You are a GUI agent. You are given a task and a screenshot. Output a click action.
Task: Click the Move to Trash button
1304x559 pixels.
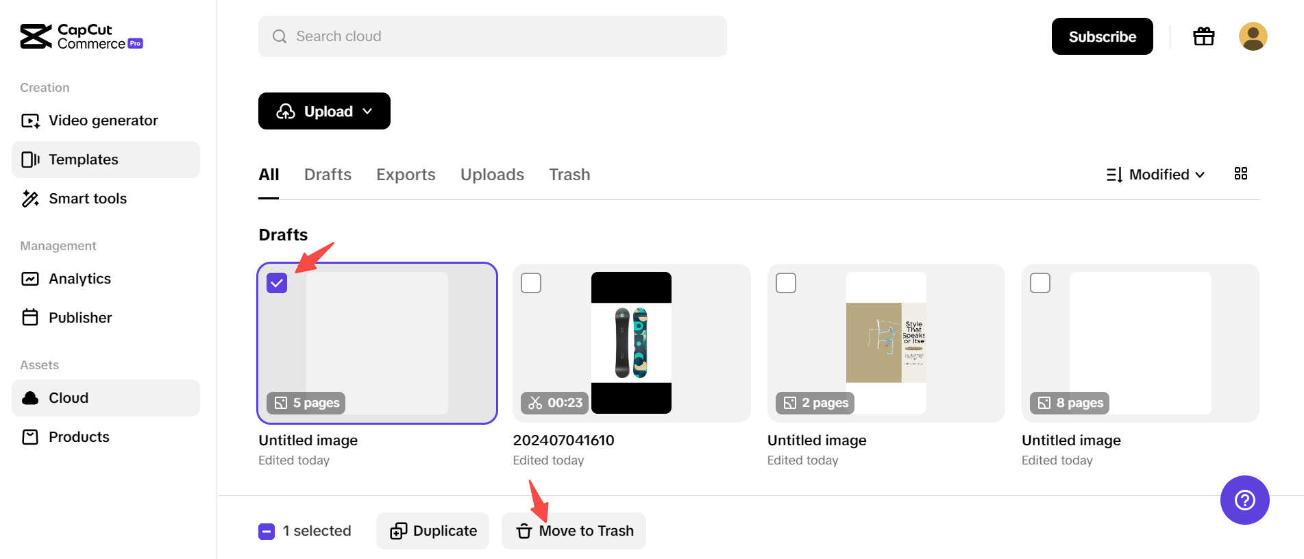pos(574,531)
